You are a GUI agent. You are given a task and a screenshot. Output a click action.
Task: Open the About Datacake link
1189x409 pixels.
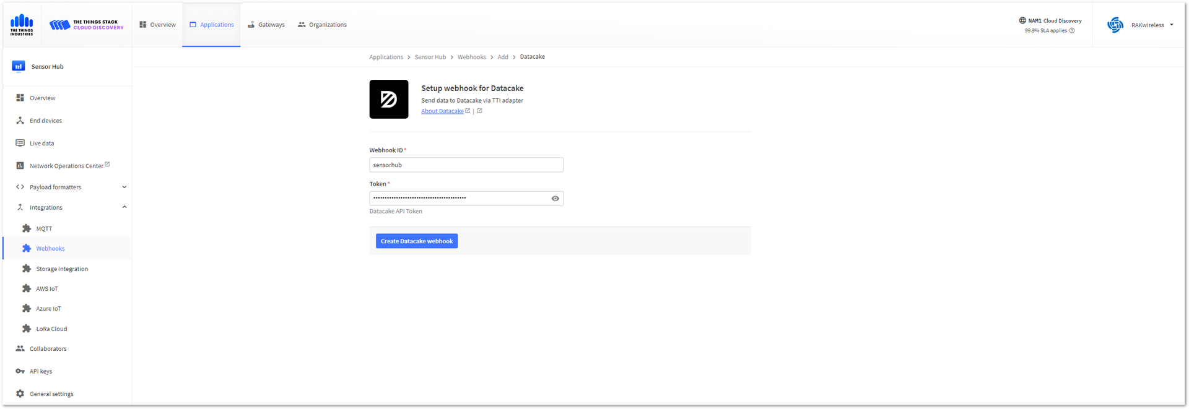(x=442, y=111)
